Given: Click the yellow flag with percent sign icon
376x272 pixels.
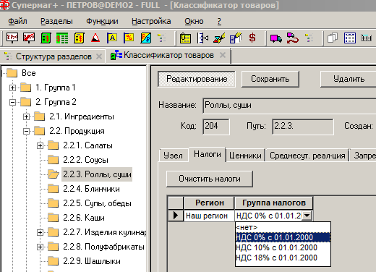Looking at the screenshot, I should (129, 38).
